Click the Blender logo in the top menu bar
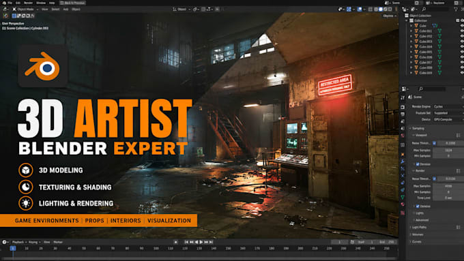The image size is (464, 261). [x=4, y=3]
